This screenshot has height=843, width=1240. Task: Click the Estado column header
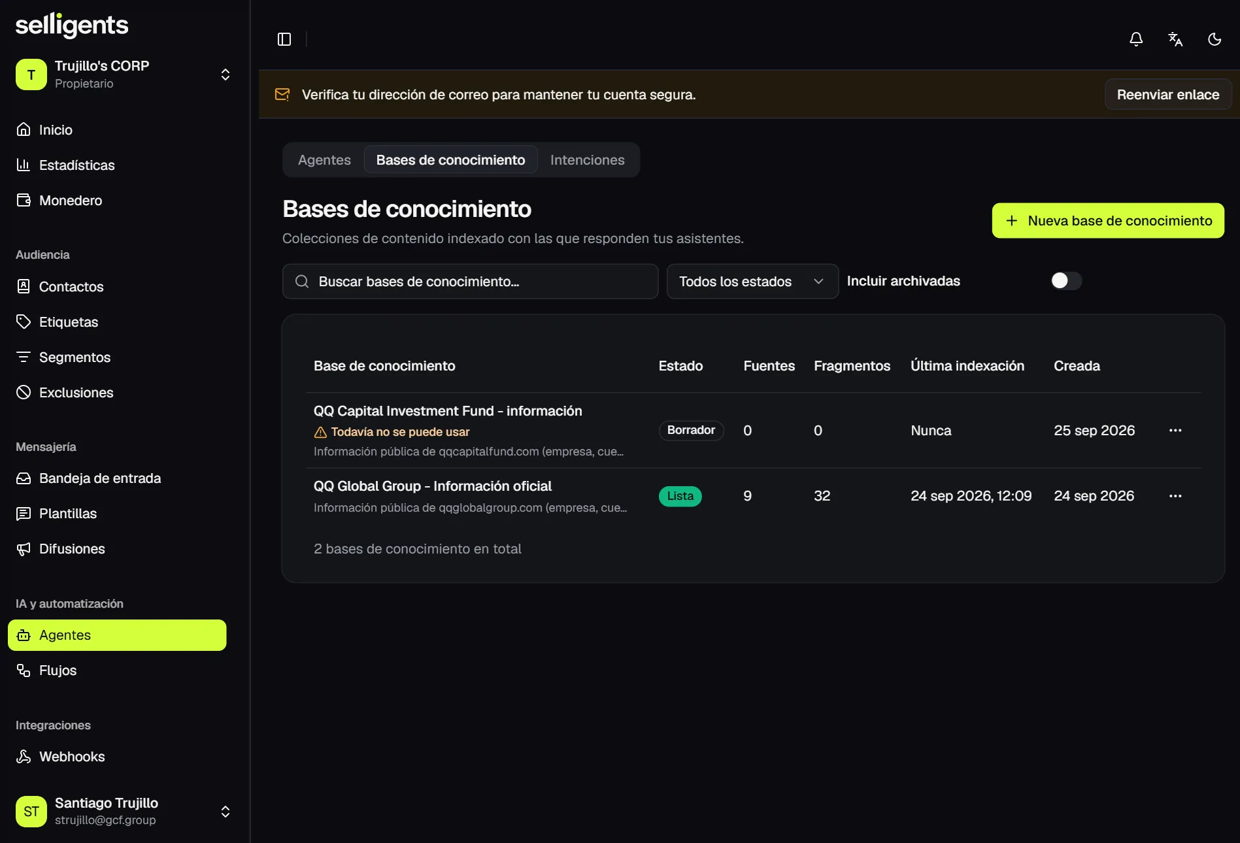click(x=680, y=366)
